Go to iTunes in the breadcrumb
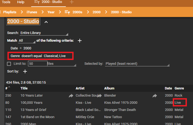Screen dimensions: 193x125 pyautogui.click(x=32, y=12)
